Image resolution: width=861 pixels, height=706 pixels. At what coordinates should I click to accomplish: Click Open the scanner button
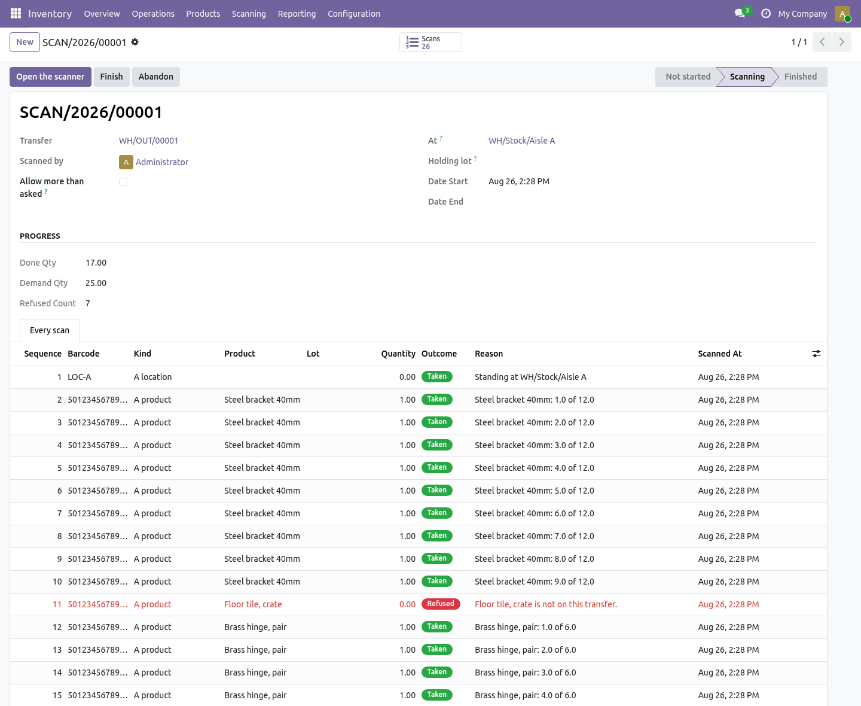point(50,77)
